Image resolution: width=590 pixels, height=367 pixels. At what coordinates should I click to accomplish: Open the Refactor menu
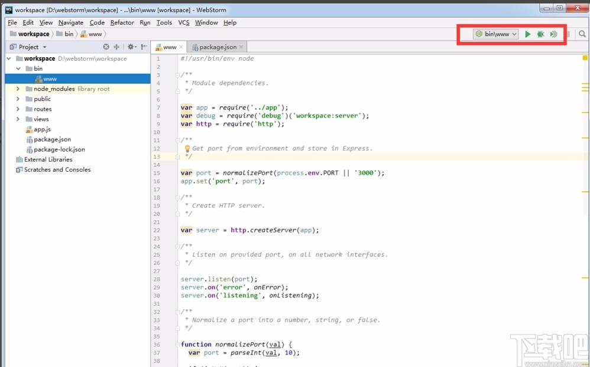[x=122, y=22]
